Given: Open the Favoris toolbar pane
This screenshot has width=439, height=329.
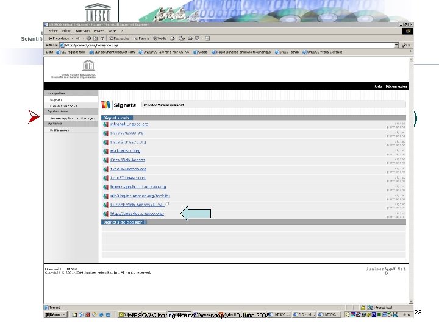Looking at the screenshot, I should click(142, 38).
